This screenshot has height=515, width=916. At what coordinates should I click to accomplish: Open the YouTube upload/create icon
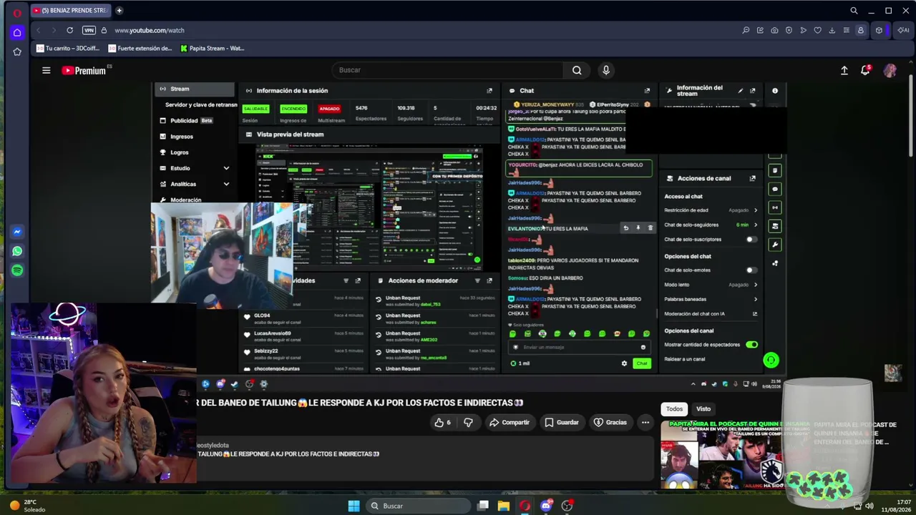(844, 70)
